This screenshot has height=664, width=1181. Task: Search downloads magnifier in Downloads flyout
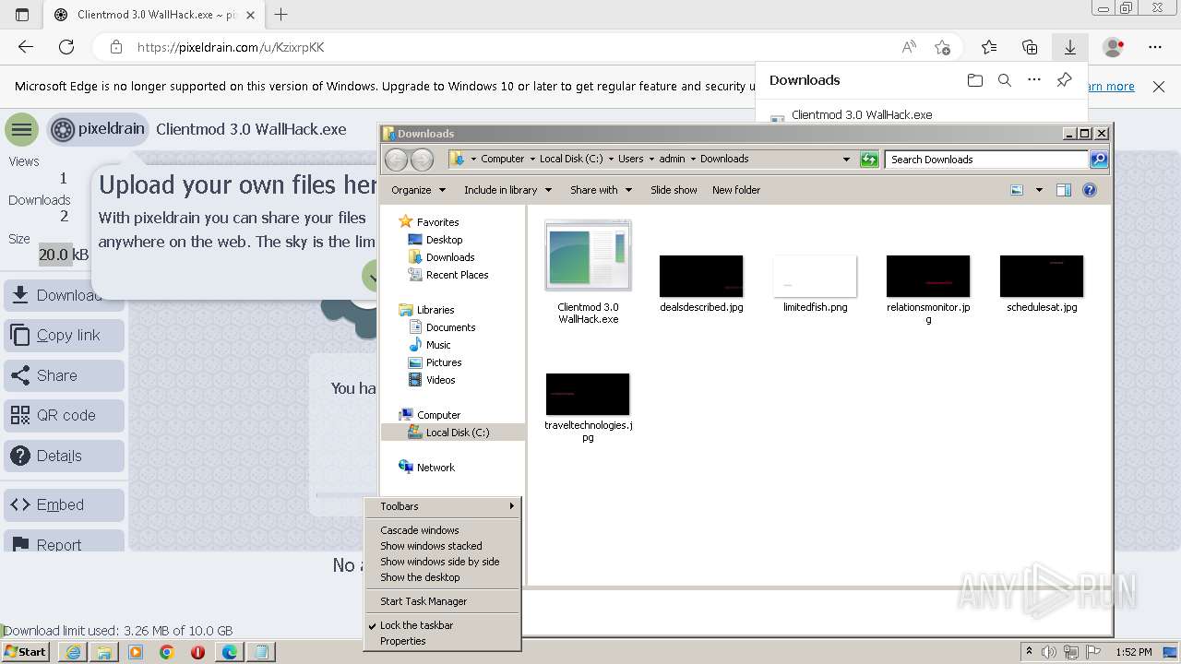pyautogui.click(x=1005, y=80)
